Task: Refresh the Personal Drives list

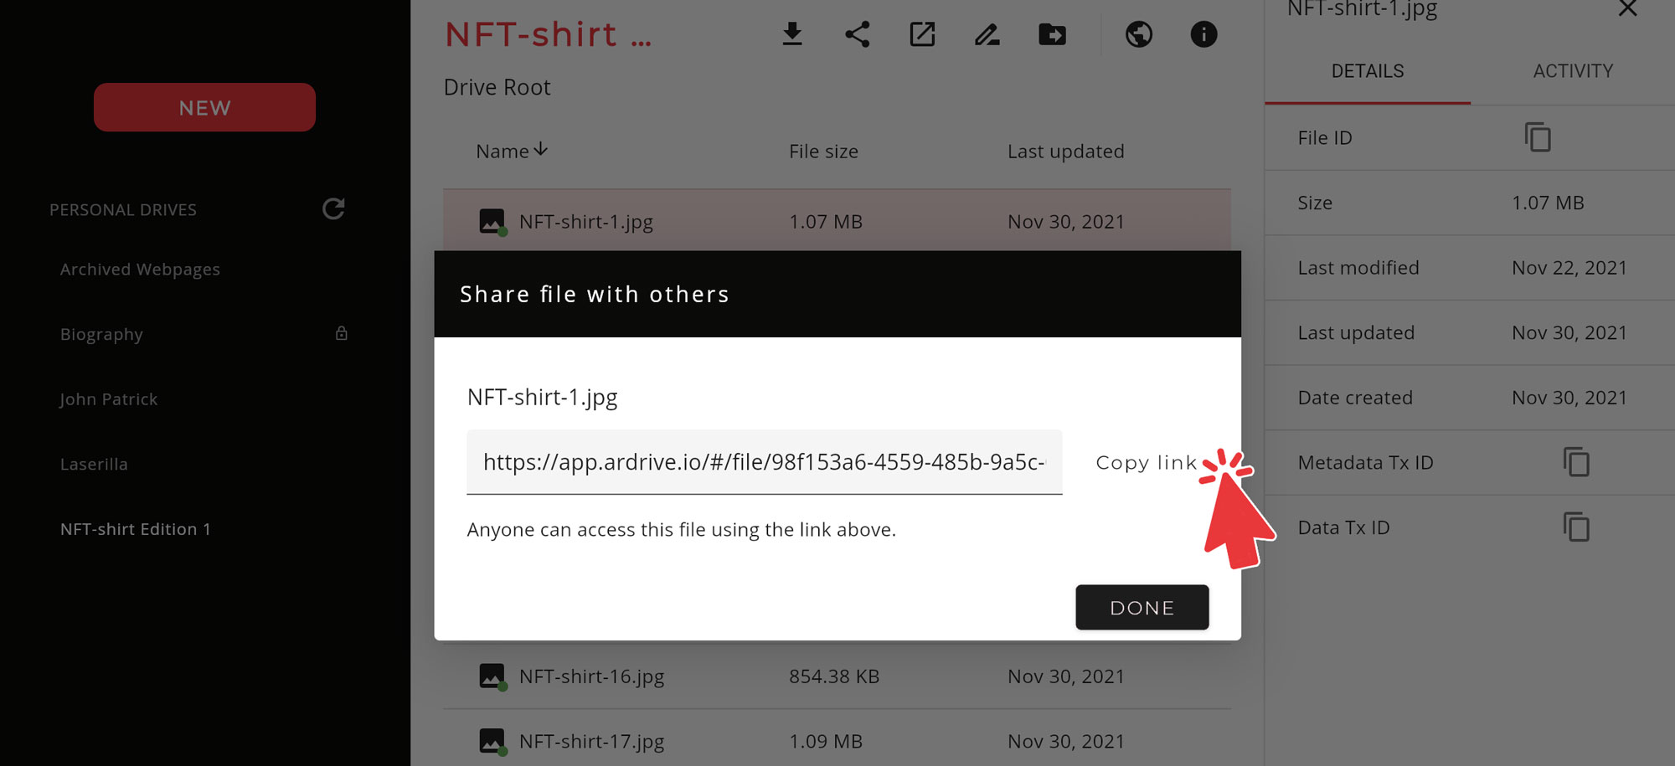Action: pyautogui.click(x=333, y=208)
